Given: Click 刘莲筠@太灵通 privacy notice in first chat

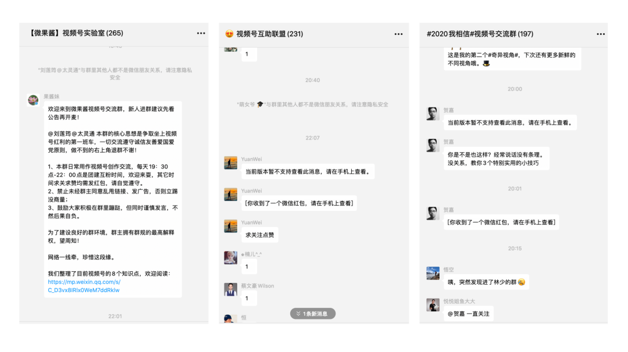Looking at the screenshot, I should [115, 74].
